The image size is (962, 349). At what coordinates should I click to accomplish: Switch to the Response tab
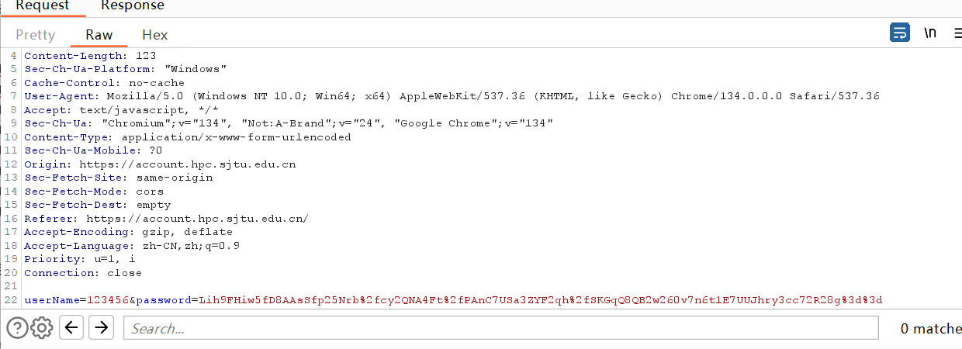click(x=133, y=5)
